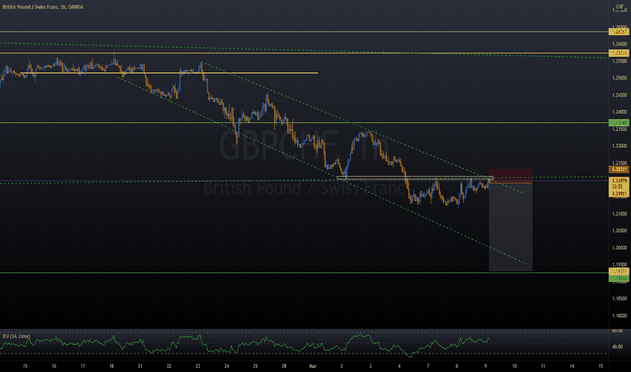Open the CHF currency selector on price axis
631x372 pixels.
point(619,7)
